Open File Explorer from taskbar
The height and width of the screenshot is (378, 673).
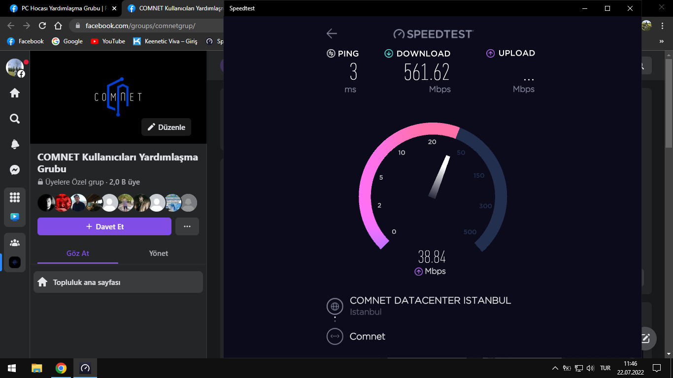click(37, 368)
